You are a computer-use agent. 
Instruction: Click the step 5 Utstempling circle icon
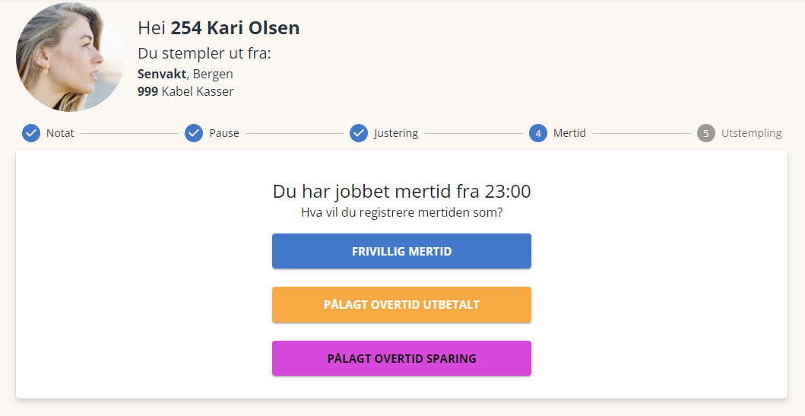coord(706,133)
